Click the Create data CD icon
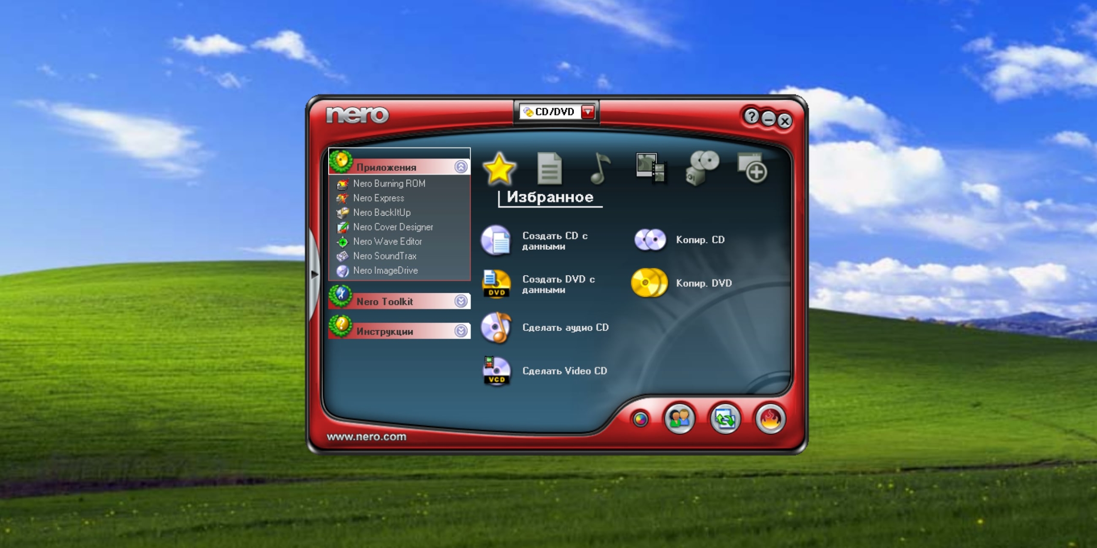The image size is (1097, 548). pos(496,240)
